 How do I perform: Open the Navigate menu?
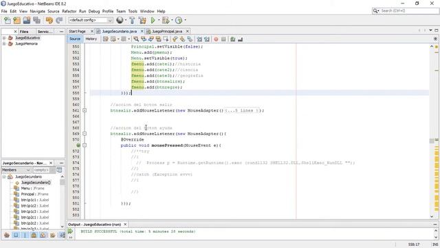click(x=37, y=11)
